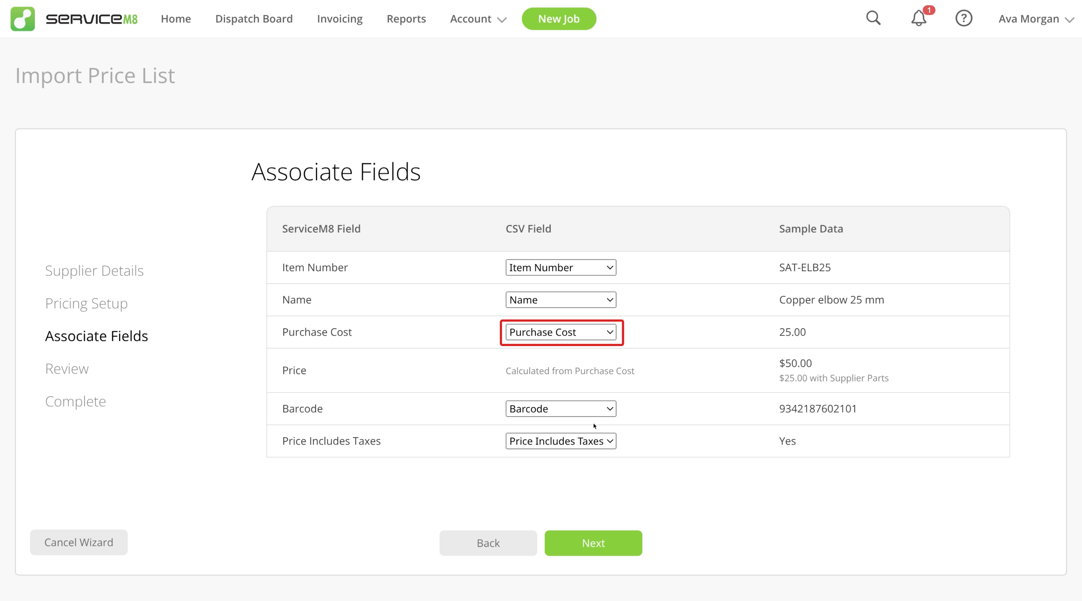Image resolution: width=1082 pixels, height=601 pixels.
Task: Click the $25.00 with Supplier Parts text
Action: [x=833, y=378]
